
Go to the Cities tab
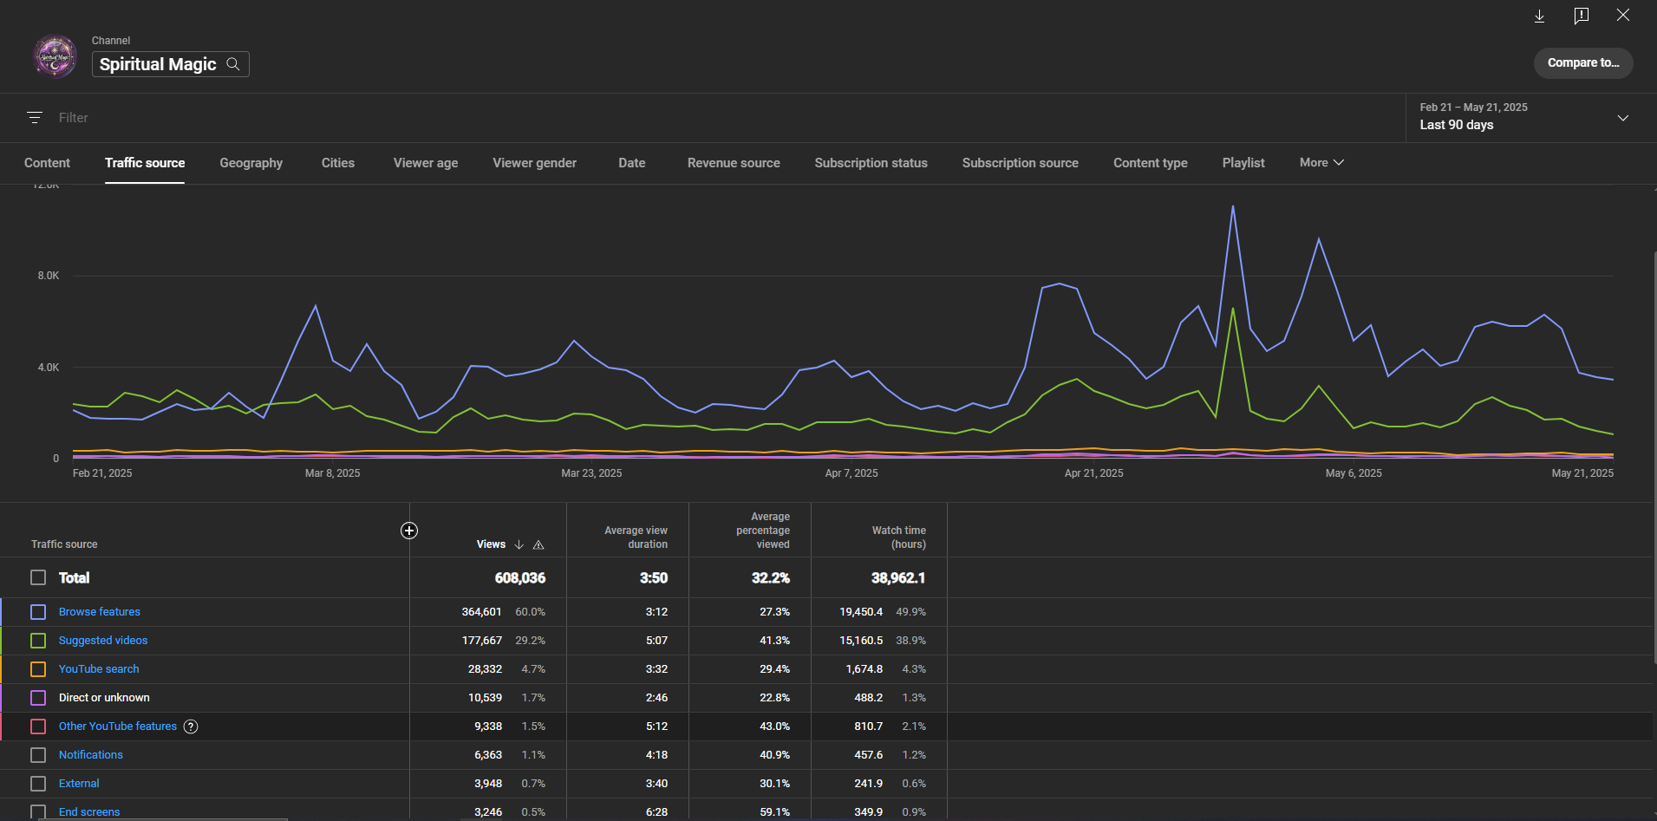coord(338,163)
